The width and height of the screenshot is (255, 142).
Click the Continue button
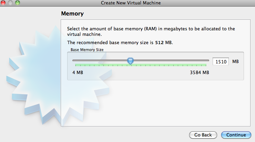[x=236, y=135]
